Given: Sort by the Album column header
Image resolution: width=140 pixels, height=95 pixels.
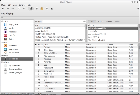Looking at the screenshot, I should pyautogui.click(x=118, y=45).
